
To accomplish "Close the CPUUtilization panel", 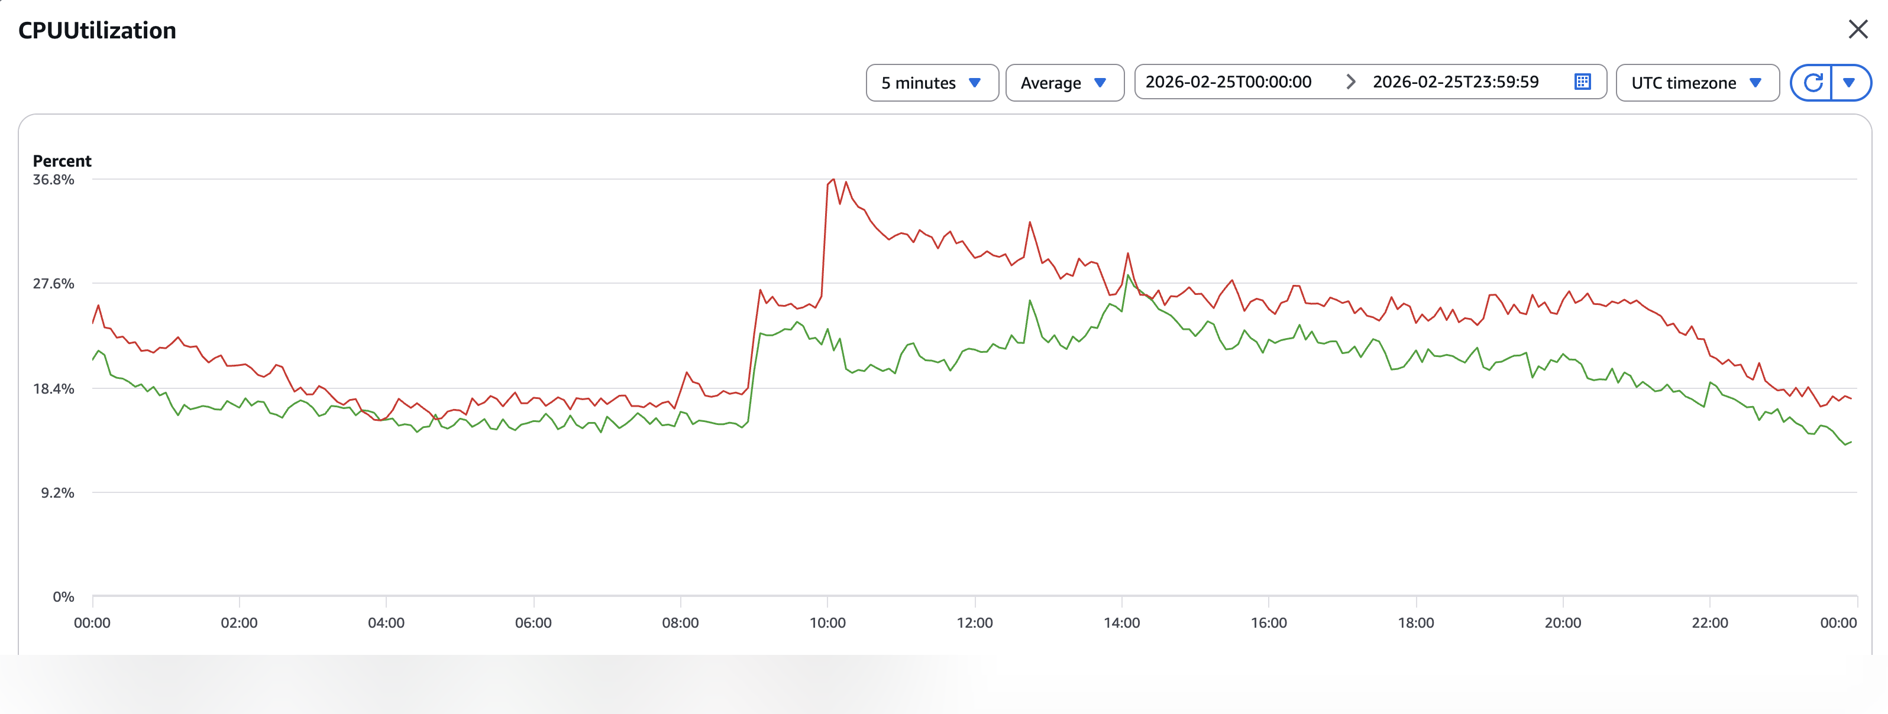I will 1857,30.
